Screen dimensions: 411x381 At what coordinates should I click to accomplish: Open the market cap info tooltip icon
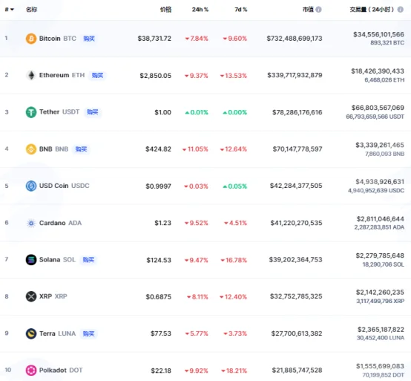[318, 10]
